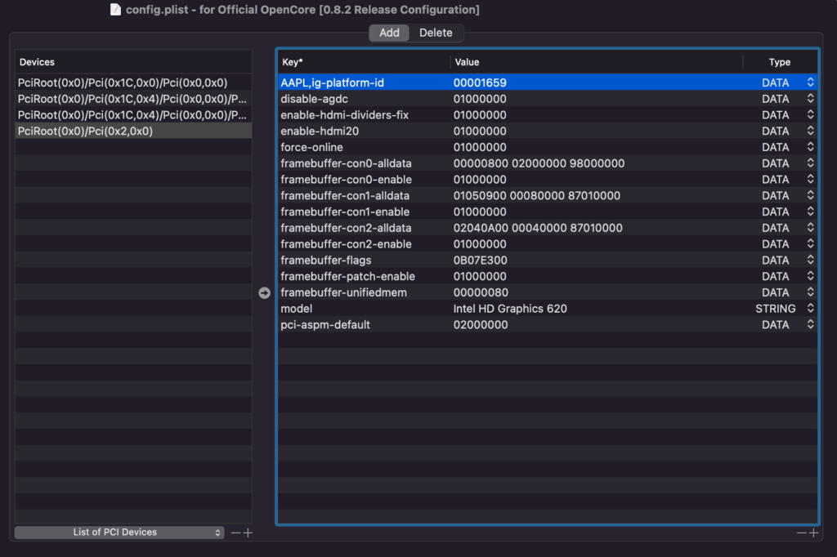Click the Value column header
Image resolution: width=837 pixels, height=557 pixels.
coord(466,62)
